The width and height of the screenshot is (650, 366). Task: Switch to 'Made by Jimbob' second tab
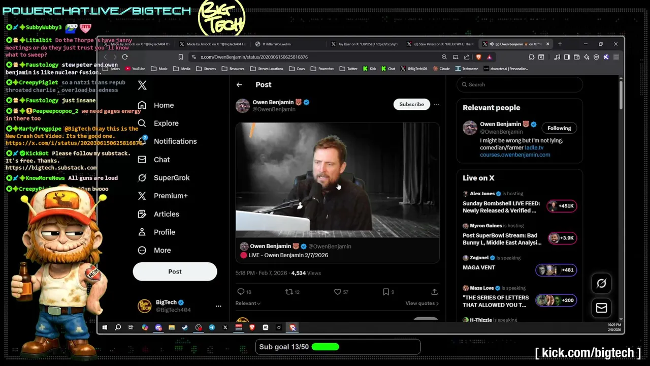pyautogui.click(x=212, y=44)
